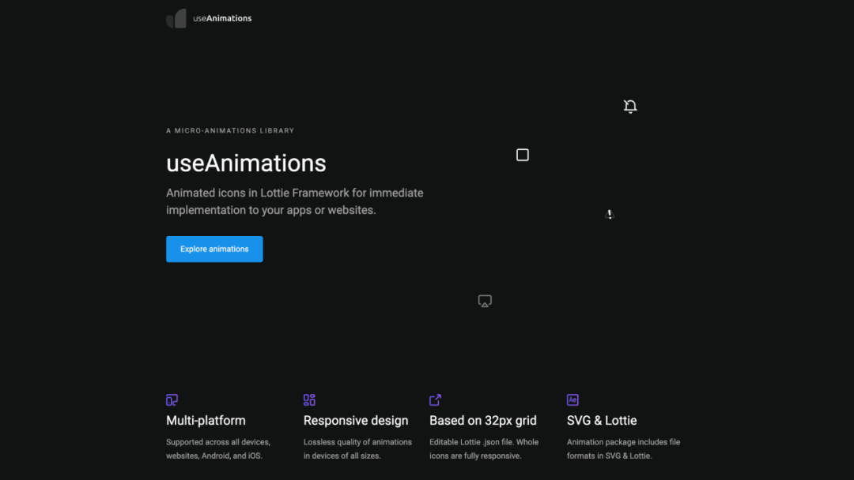This screenshot has height=480, width=854.
Task: Click the 'Animated icons in Lottie Framework' description
Action: coord(295,201)
